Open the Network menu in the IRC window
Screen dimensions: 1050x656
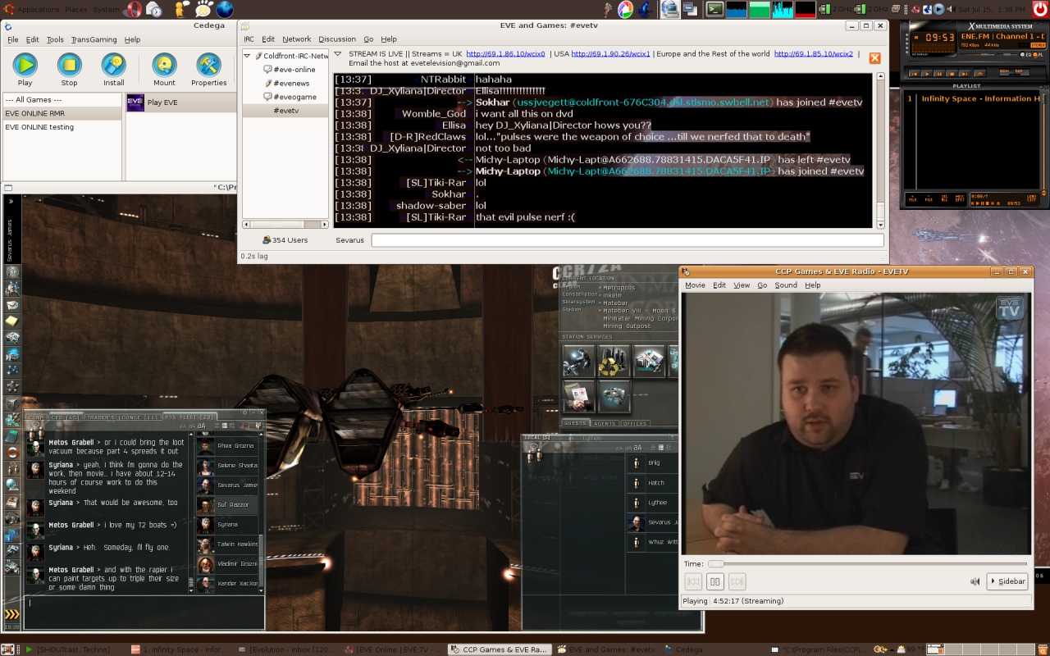point(297,39)
